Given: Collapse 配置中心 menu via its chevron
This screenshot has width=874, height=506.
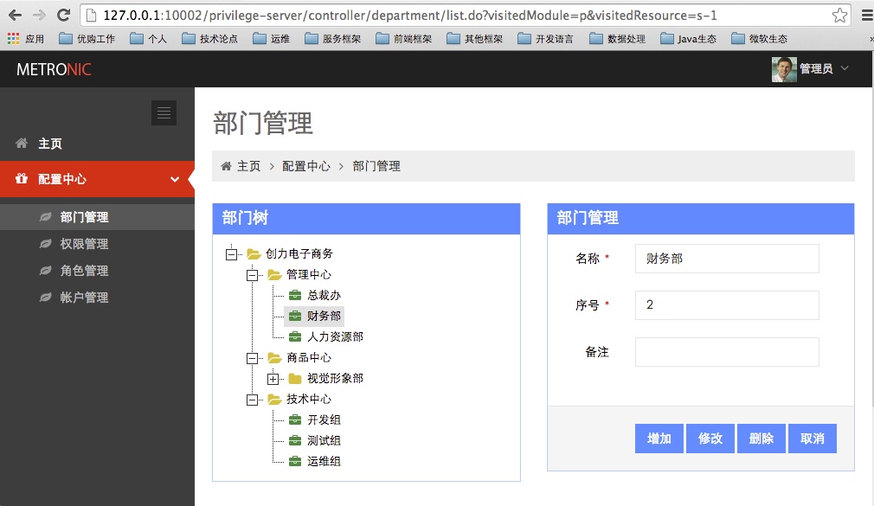Looking at the screenshot, I should tap(175, 179).
